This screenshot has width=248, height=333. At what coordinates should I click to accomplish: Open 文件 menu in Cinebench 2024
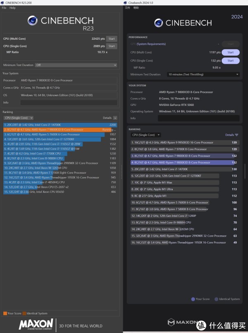[127, 8]
